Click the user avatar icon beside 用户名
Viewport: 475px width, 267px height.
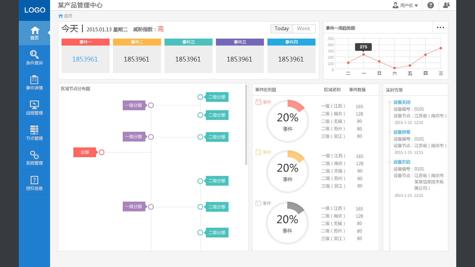point(395,5)
